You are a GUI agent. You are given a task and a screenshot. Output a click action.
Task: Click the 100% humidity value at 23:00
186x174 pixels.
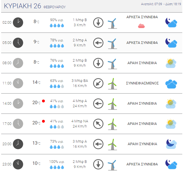click(57, 162)
